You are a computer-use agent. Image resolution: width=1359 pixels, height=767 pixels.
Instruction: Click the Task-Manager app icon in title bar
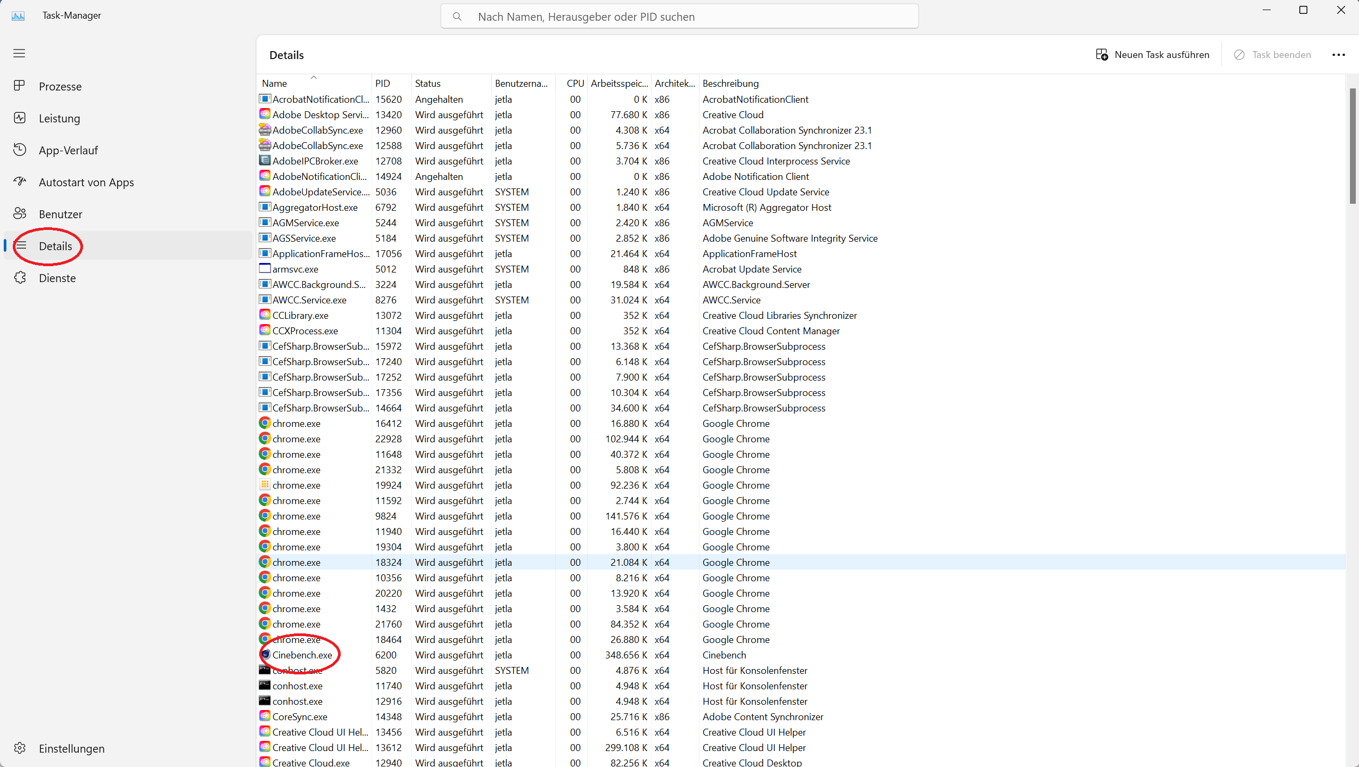(18, 15)
